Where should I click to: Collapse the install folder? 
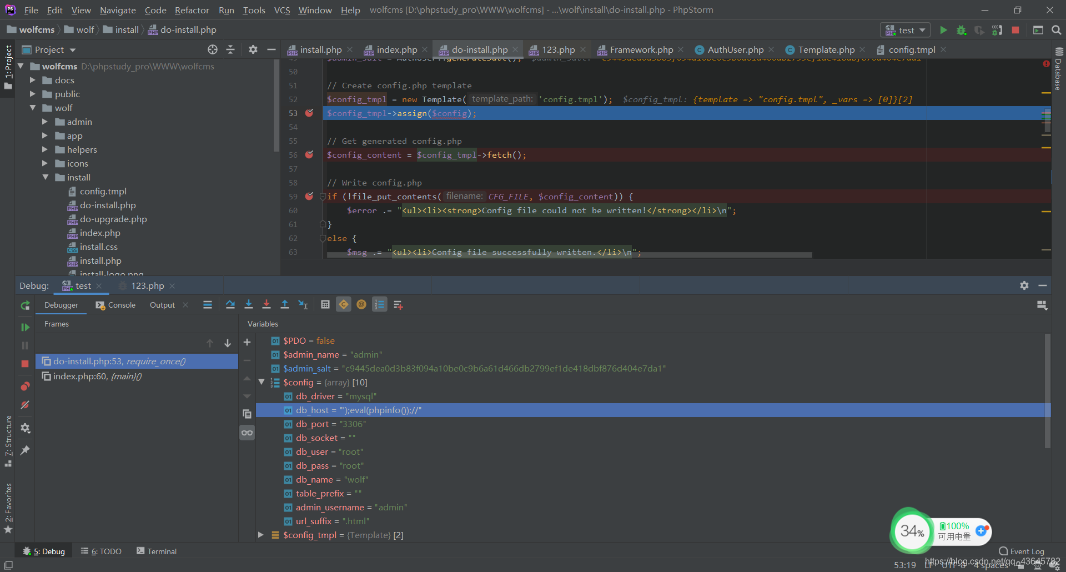pos(46,177)
